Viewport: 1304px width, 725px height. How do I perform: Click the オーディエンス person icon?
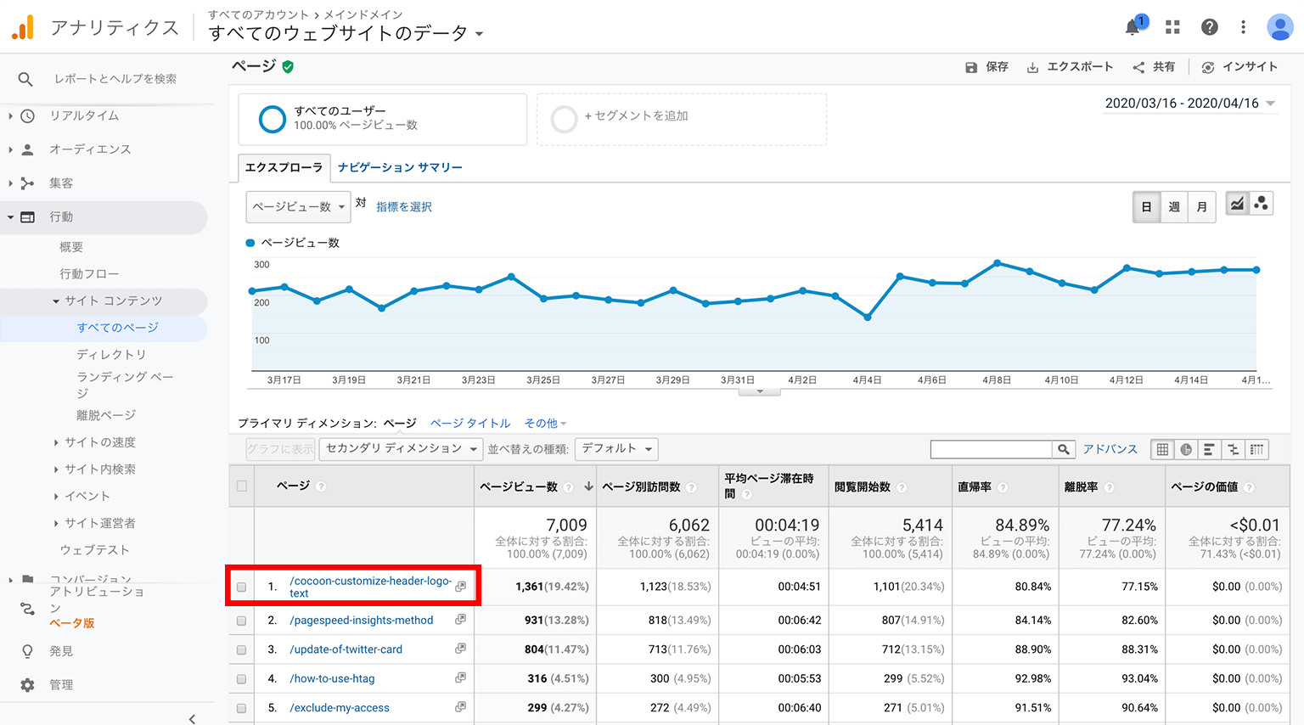(x=28, y=149)
